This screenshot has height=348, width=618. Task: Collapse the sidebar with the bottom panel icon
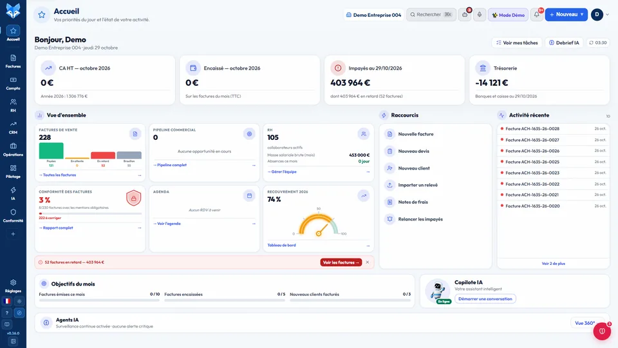[x=13, y=342]
